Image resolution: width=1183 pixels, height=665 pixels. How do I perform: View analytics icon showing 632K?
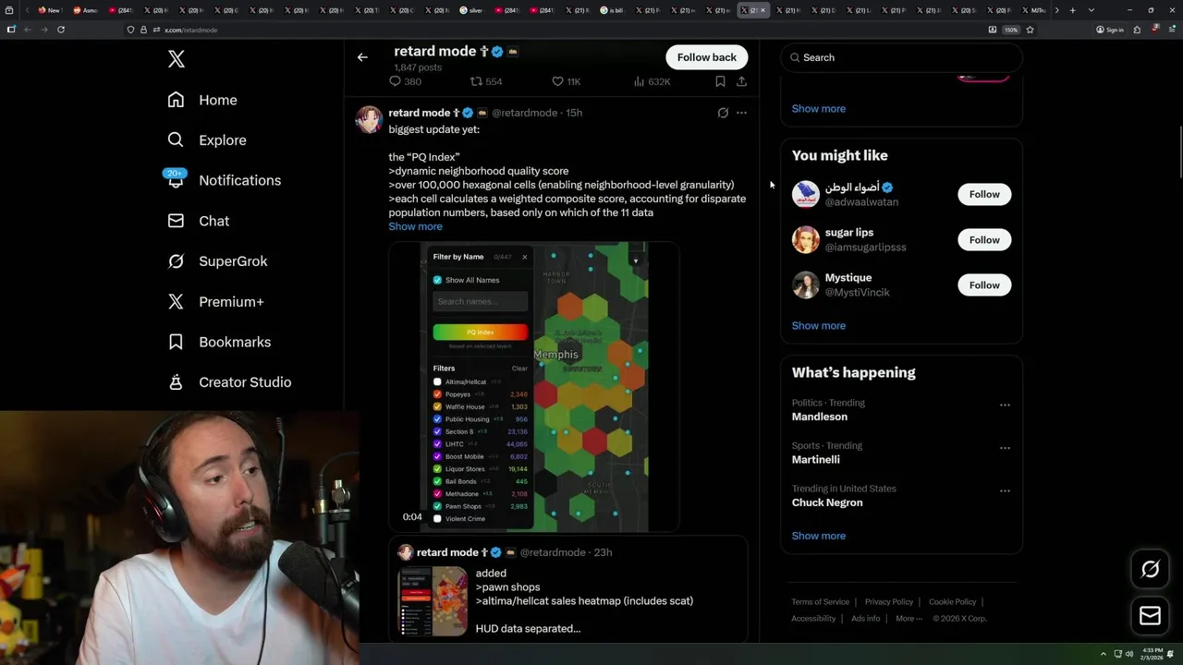[x=639, y=81]
